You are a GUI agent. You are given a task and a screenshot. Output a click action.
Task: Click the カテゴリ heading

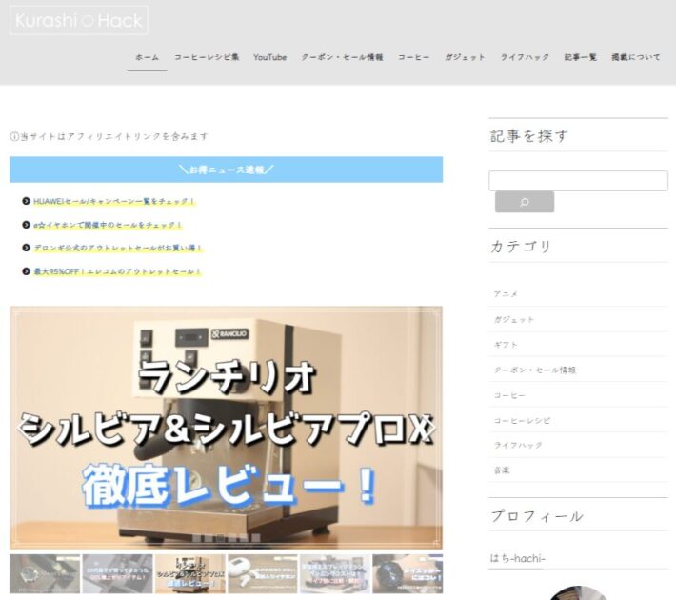tap(521, 247)
